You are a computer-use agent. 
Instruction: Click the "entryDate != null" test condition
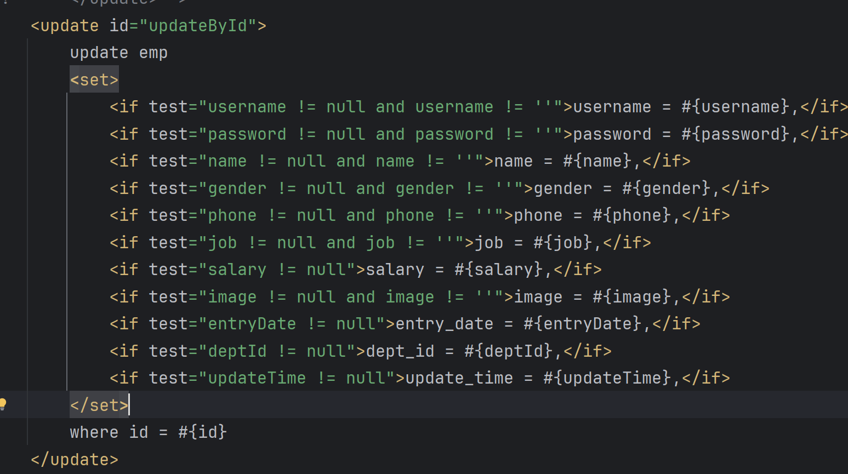click(x=292, y=324)
